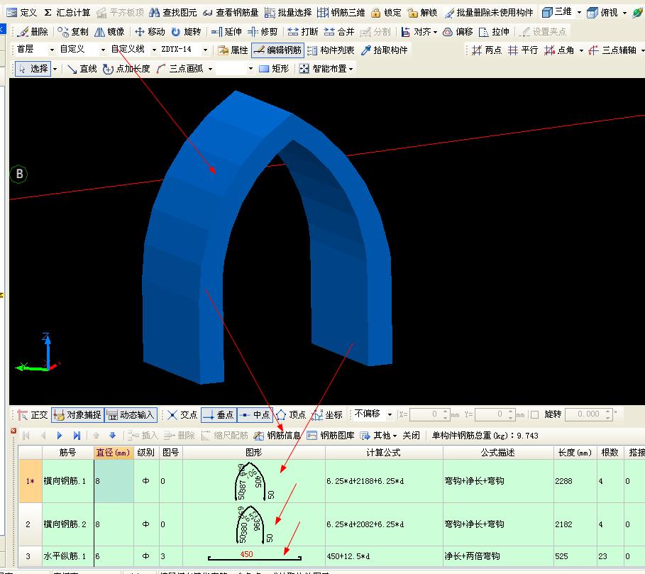Open the 定义 (Define) tool
645x574 pixels.
(22, 12)
